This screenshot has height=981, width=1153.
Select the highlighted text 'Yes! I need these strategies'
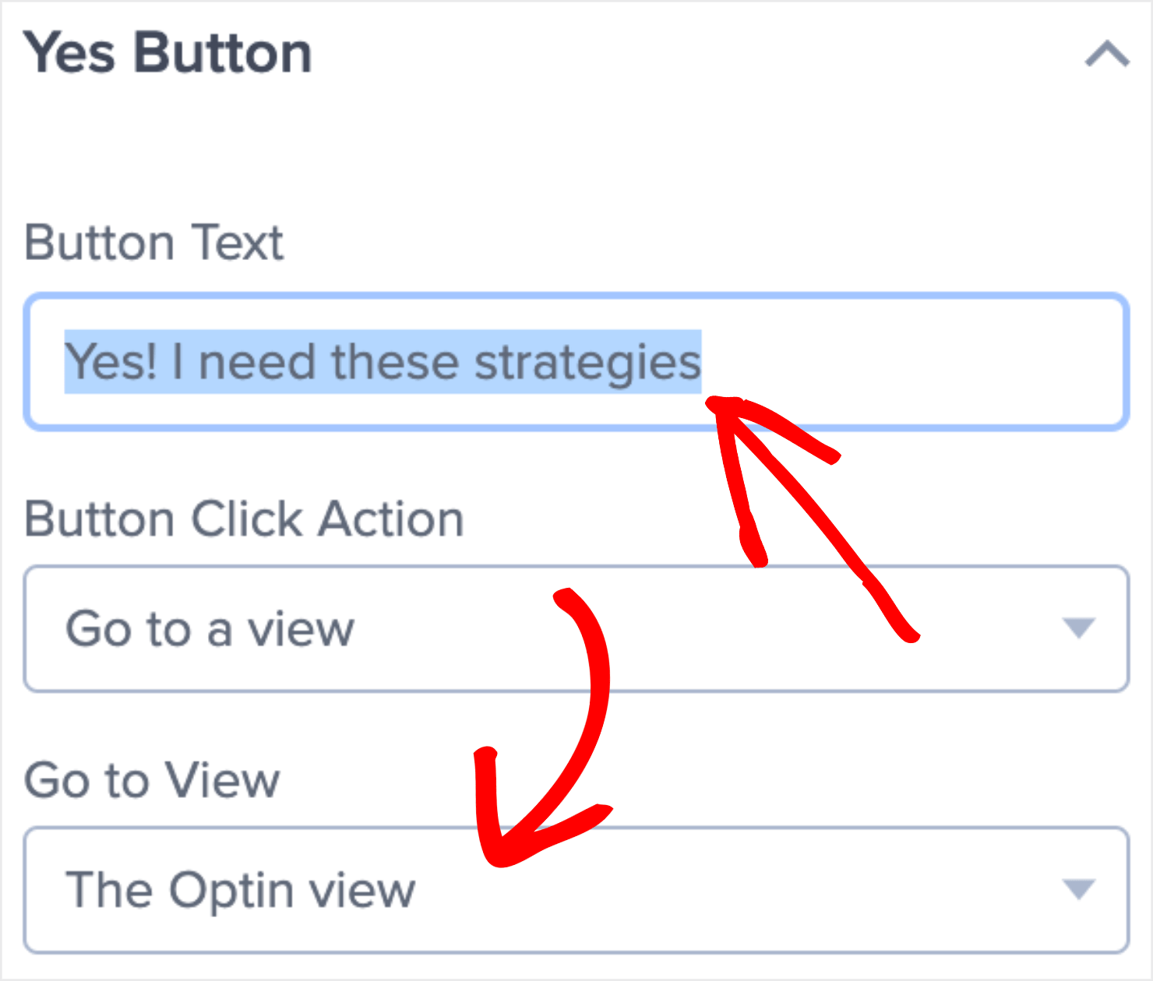[x=382, y=360]
